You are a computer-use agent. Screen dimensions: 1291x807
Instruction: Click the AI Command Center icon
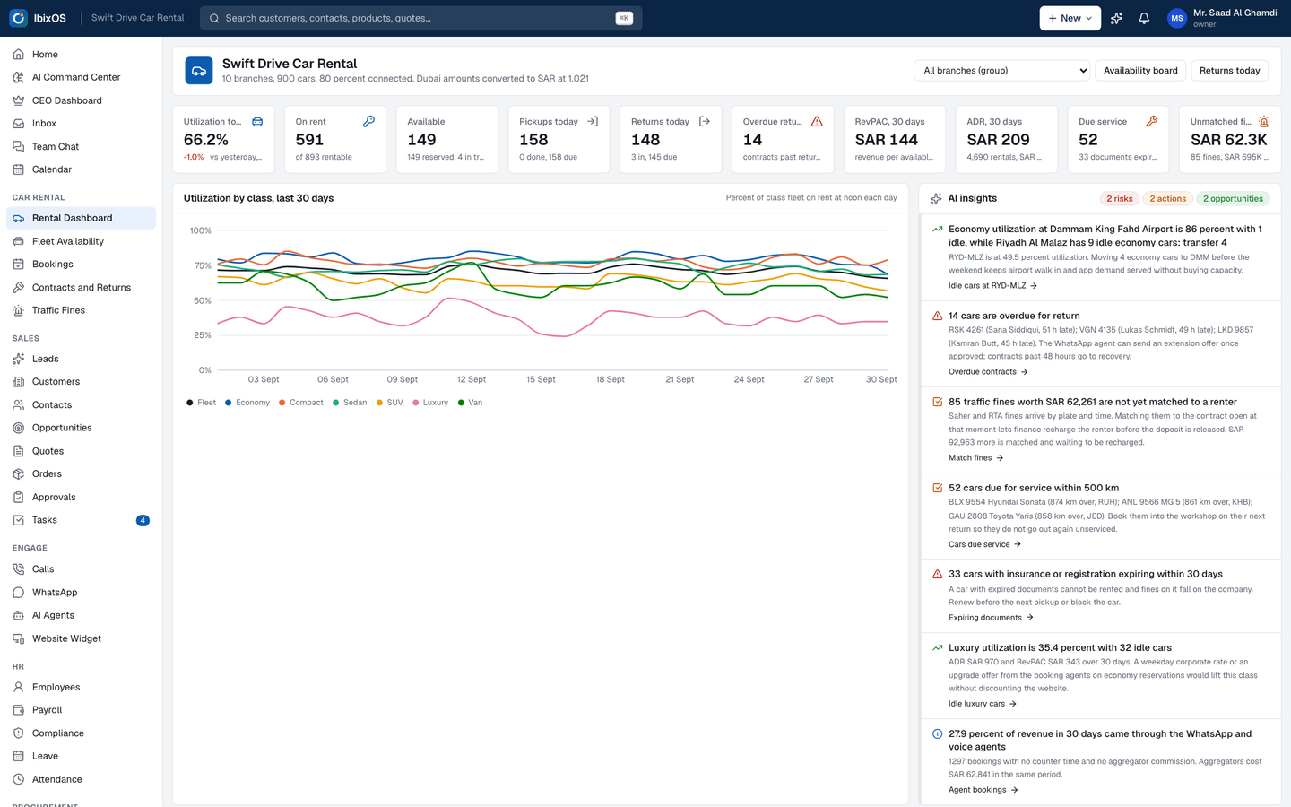tap(18, 77)
